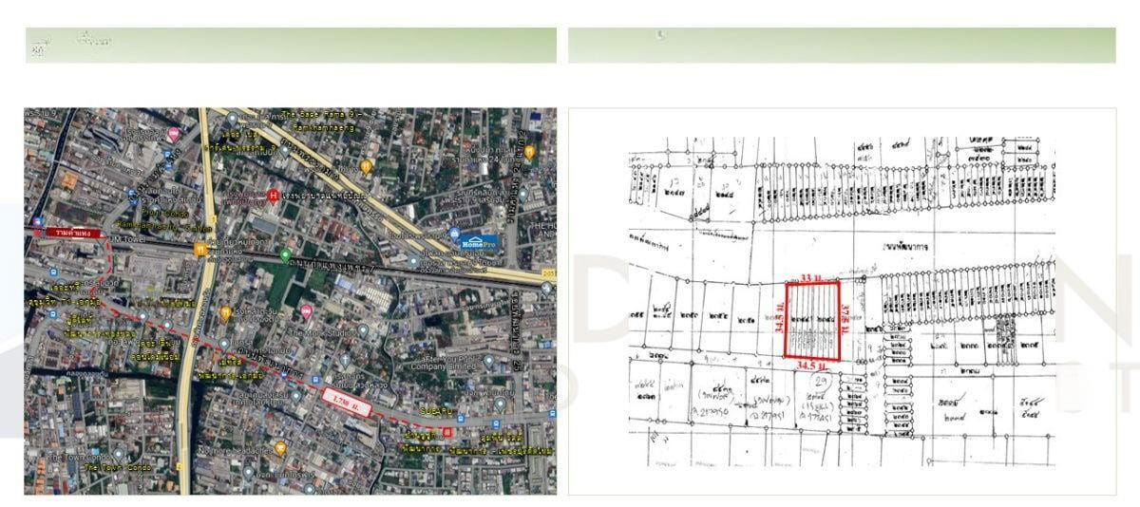Select the small red square property marker
1140x507 pixels.
tap(447, 429)
